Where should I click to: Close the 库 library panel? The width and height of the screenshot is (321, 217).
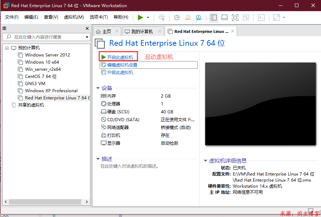click(x=87, y=29)
